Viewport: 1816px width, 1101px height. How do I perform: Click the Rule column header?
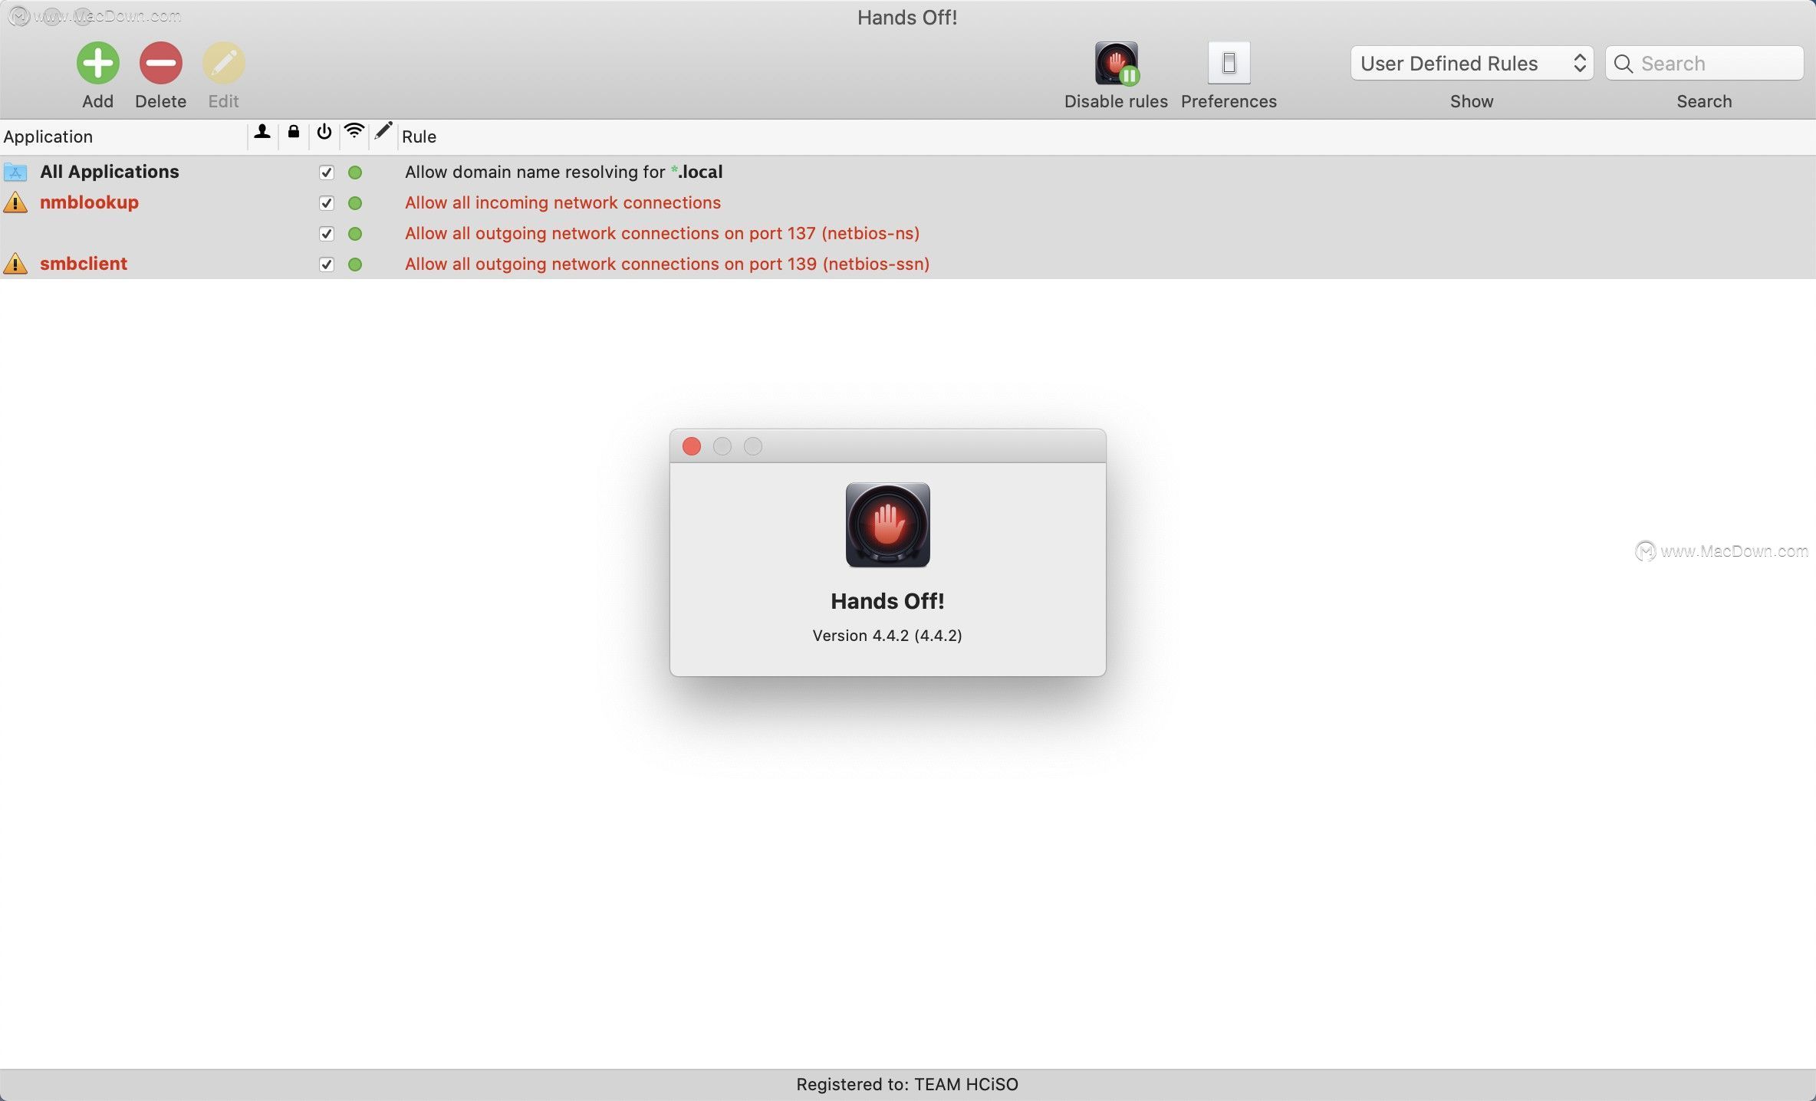[419, 136]
